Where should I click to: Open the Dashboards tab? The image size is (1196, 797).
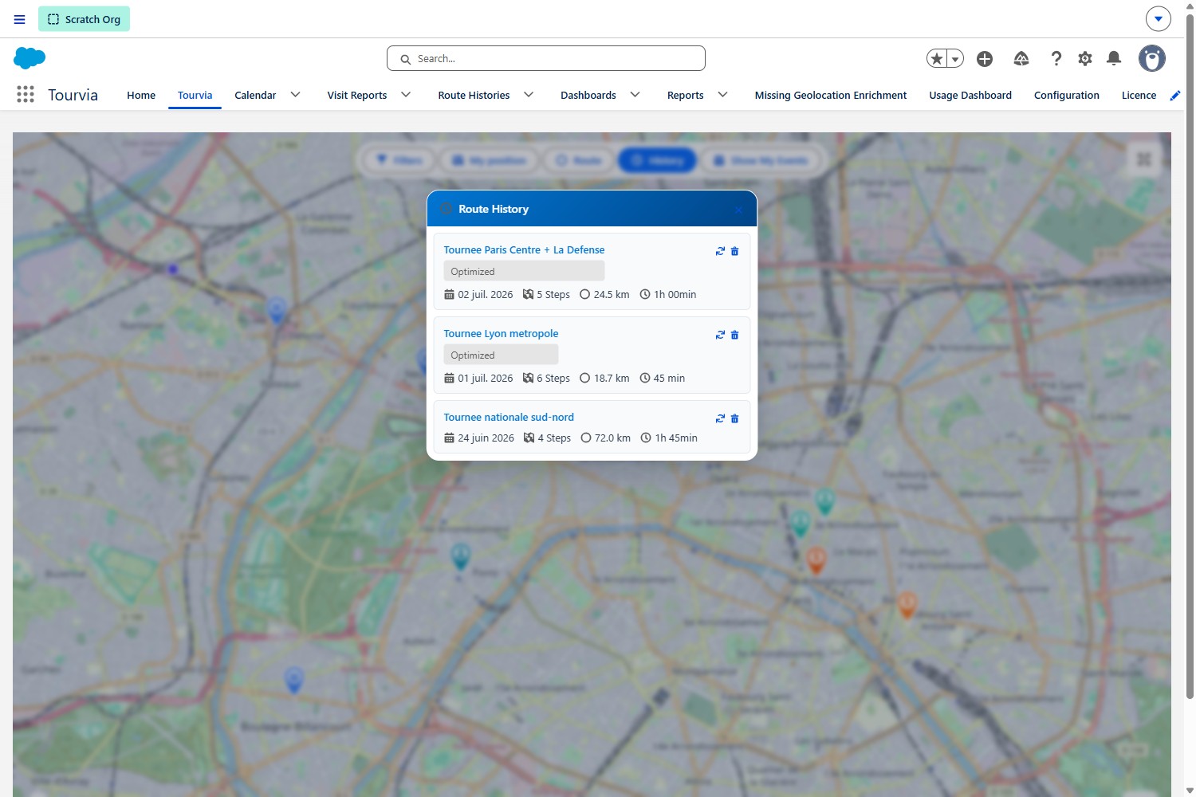pyautogui.click(x=588, y=95)
